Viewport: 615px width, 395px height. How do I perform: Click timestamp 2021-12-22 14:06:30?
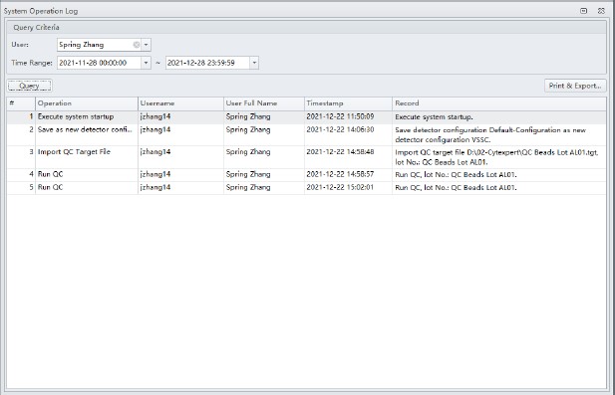[x=340, y=129]
